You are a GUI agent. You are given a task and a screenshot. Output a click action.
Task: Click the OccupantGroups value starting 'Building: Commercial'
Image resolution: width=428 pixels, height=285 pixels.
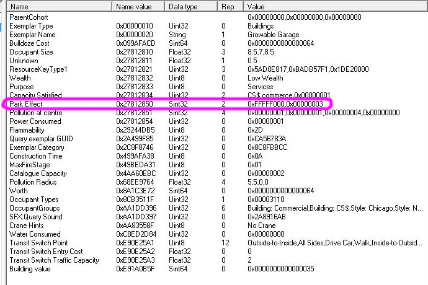pos(335,208)
